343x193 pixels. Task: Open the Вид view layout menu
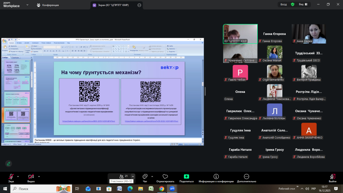point(303,4)
